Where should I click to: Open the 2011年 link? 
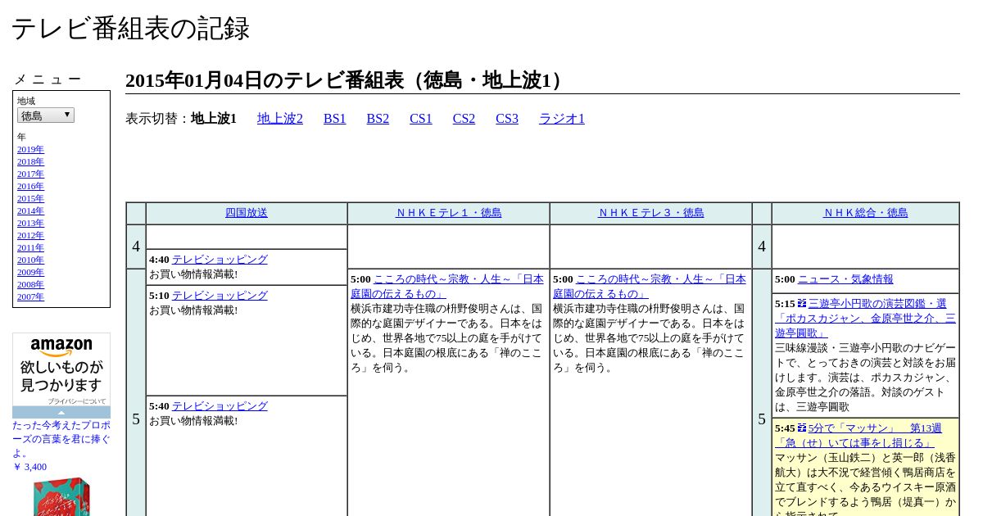click(30, 247)
